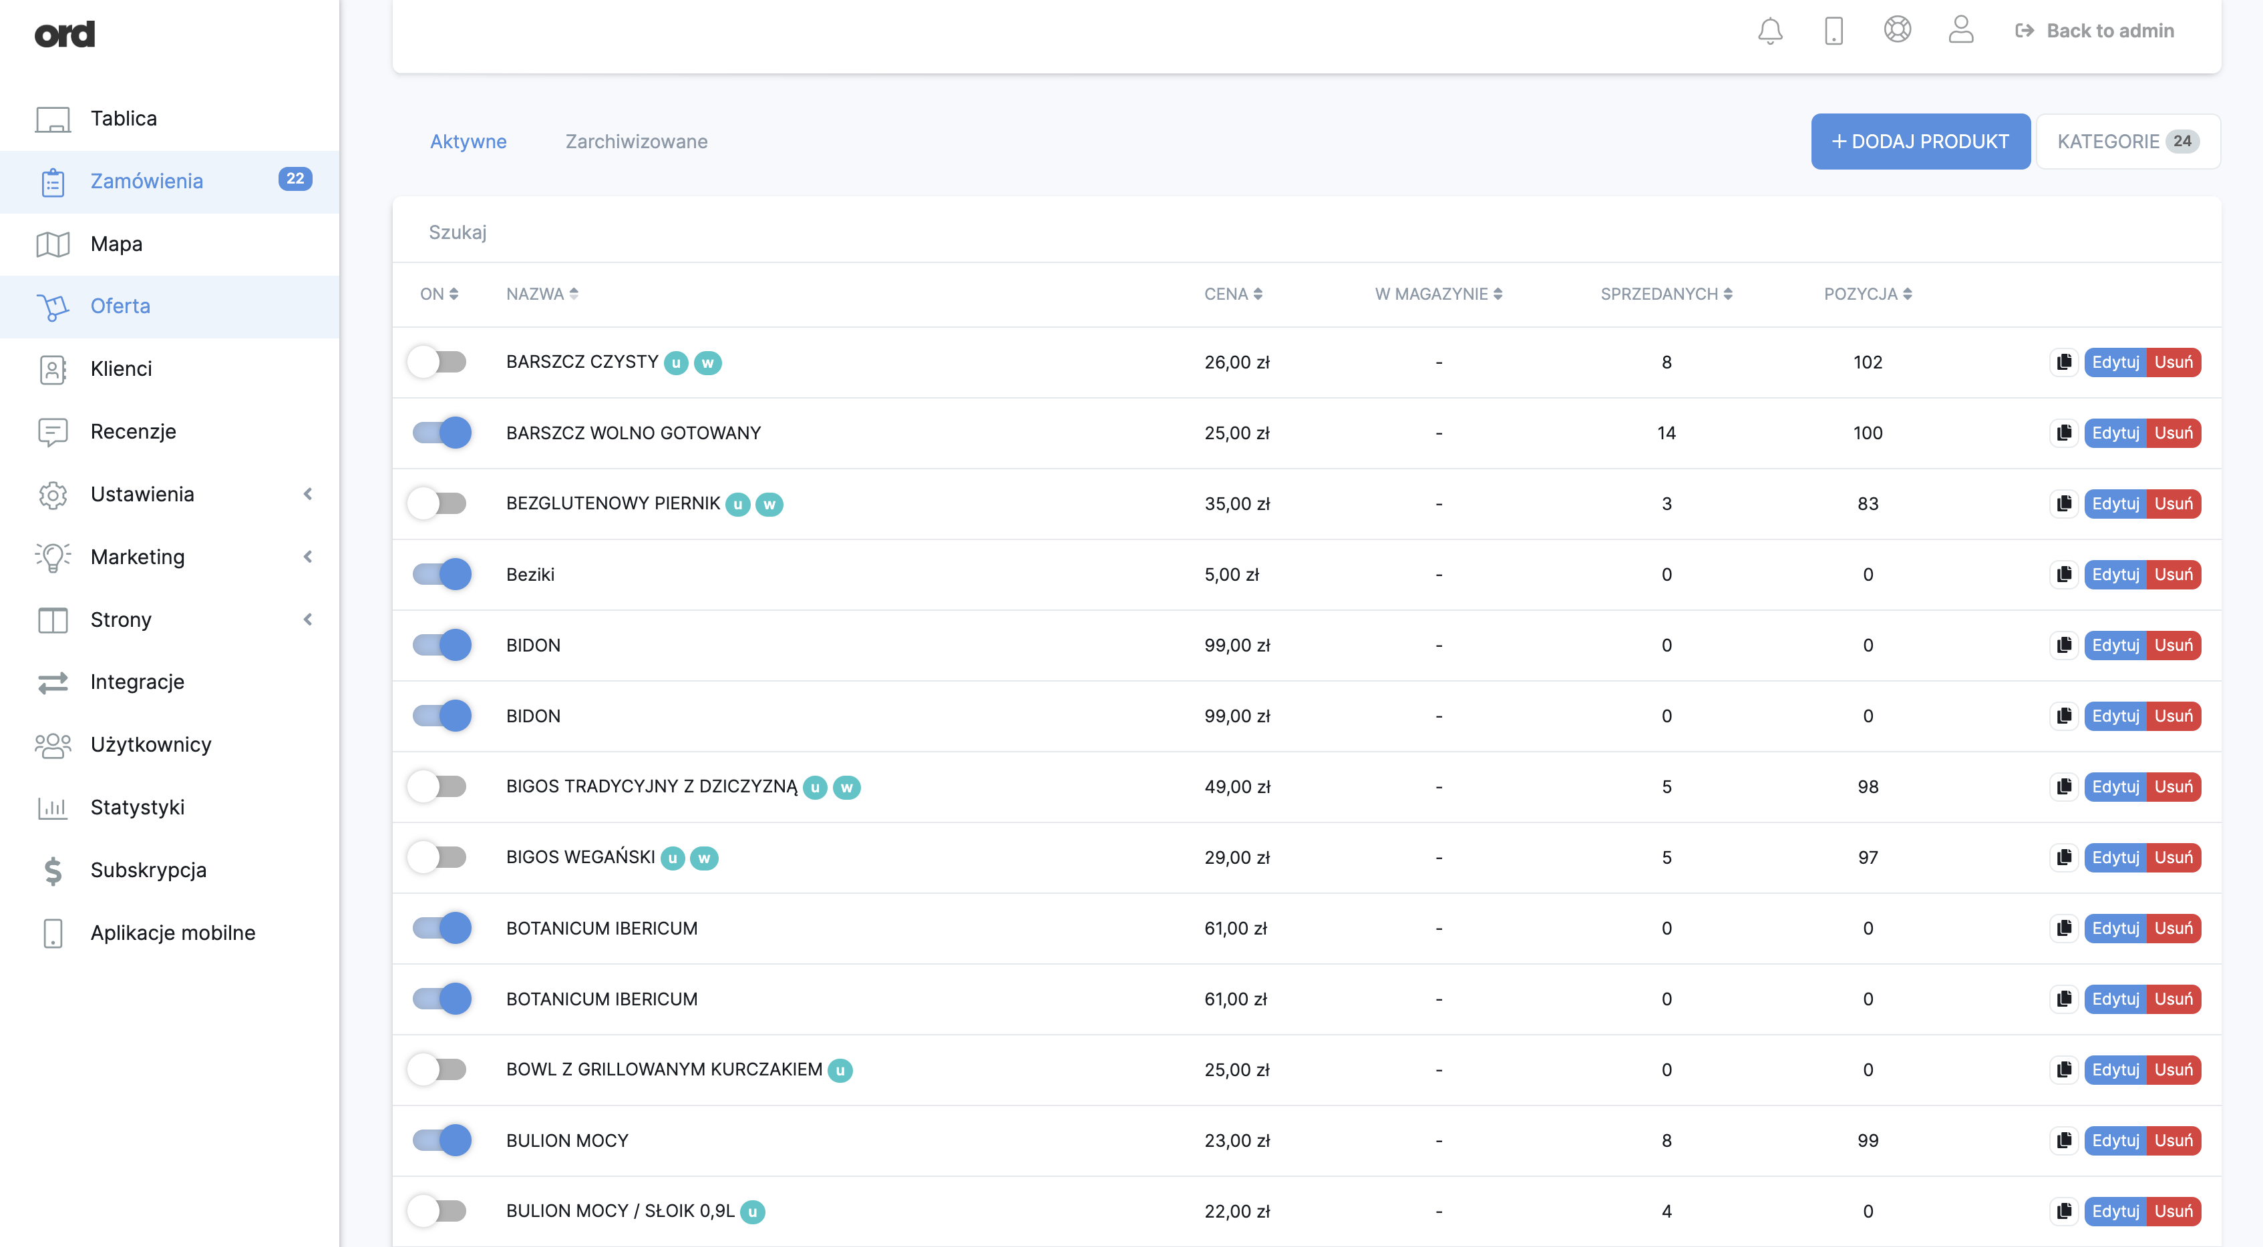This screenshot has width=2263, height=1247.
Task: Duplicate the BARSZCZ CZYSTY product
Action: [x=2063, y=362]
